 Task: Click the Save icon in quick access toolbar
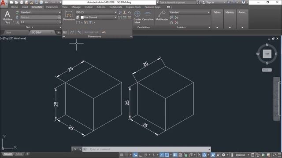[22, 2]
